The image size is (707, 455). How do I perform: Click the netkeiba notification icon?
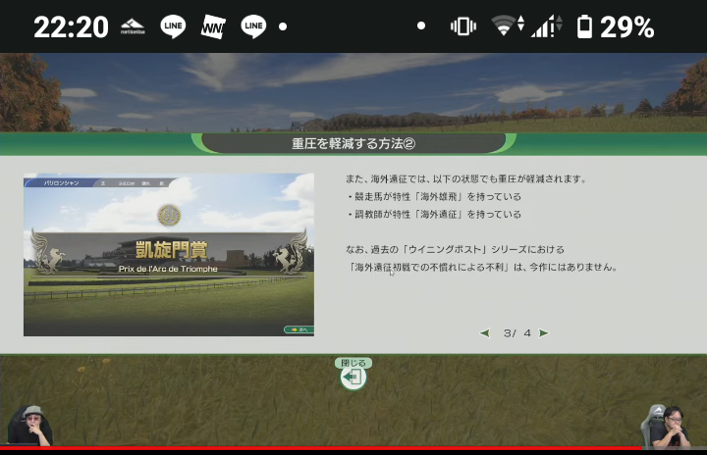tap(133, 26)
